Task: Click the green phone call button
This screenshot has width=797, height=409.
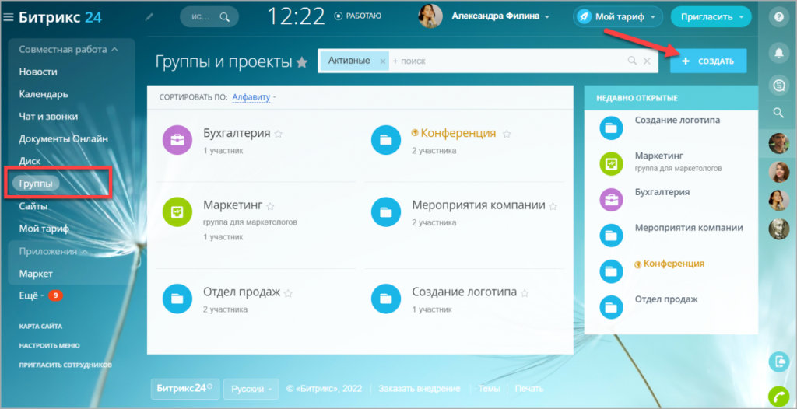Action: point(778,397)
